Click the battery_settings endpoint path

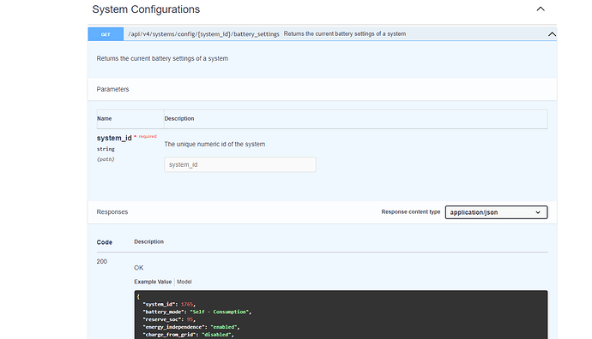pos(203,34)
